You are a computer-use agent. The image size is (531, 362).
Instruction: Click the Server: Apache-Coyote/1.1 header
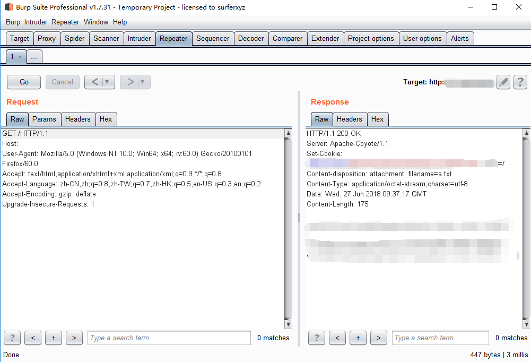pyautogui.click(x=347, y=144)
